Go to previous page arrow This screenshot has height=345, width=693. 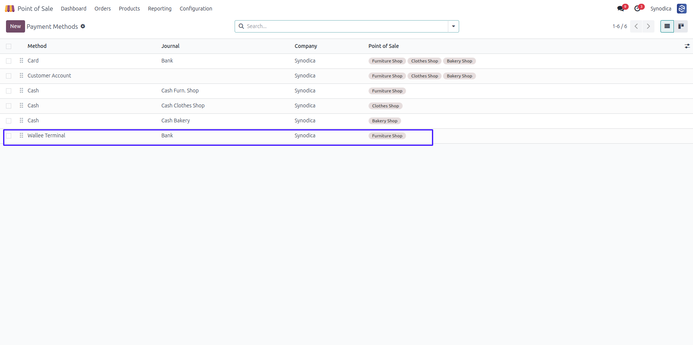pyautogui.click(x=636, y=26)
